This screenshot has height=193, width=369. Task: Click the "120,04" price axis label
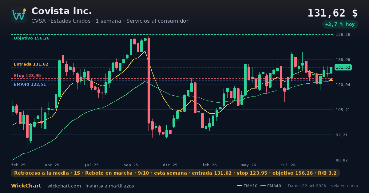point(343,85)
